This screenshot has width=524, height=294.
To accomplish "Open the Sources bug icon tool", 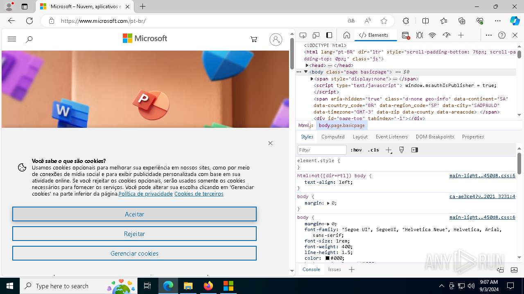I will click(419, 35).
